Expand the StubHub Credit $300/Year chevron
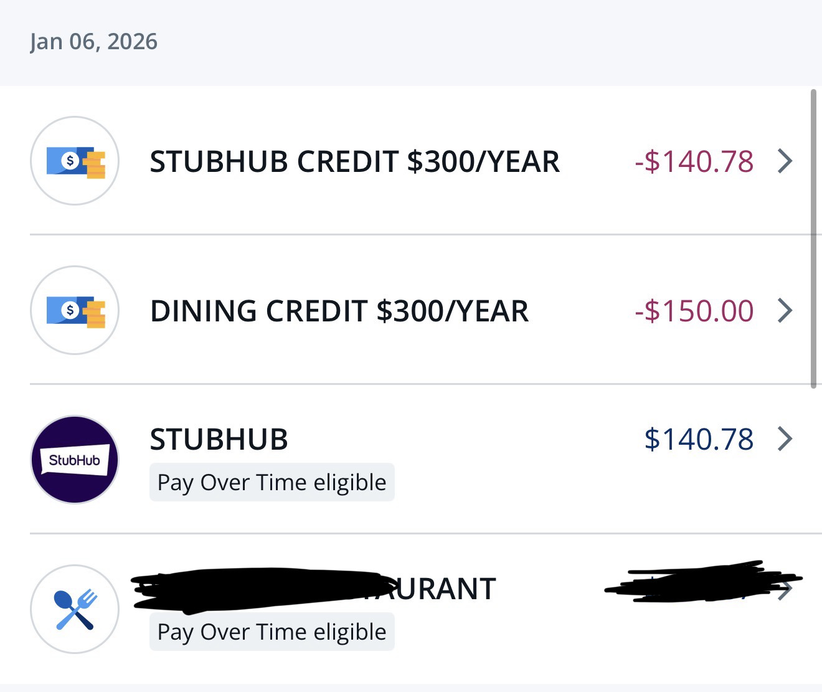Viewport: 822px width, 692px height. click(785, 161)
